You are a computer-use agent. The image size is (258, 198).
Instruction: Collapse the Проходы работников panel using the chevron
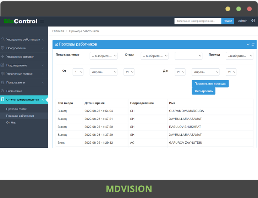pos(248,45)
